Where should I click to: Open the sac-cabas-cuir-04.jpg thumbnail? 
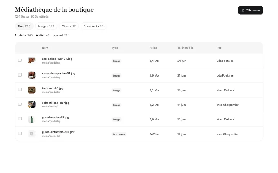pyautogui.click(x=31, y=60)
